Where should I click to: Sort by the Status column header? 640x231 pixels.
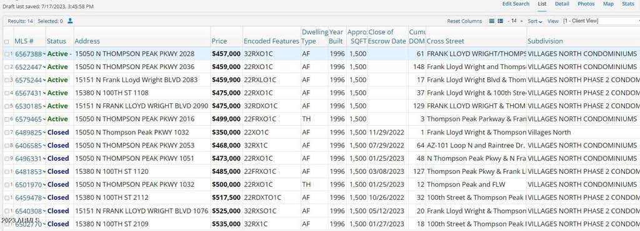tap(56, 41)
